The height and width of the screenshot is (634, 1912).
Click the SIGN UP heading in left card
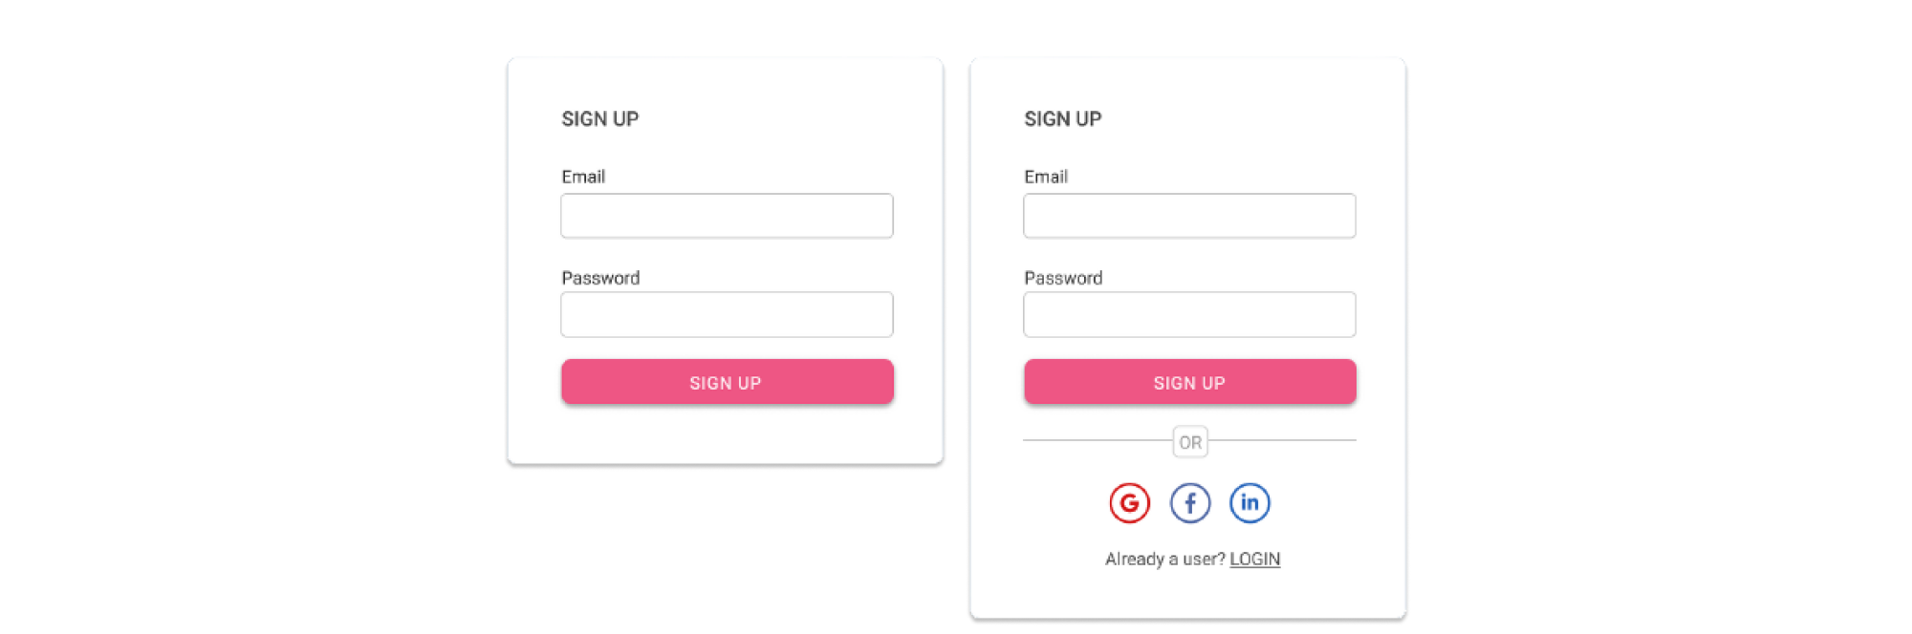(599, 119)
